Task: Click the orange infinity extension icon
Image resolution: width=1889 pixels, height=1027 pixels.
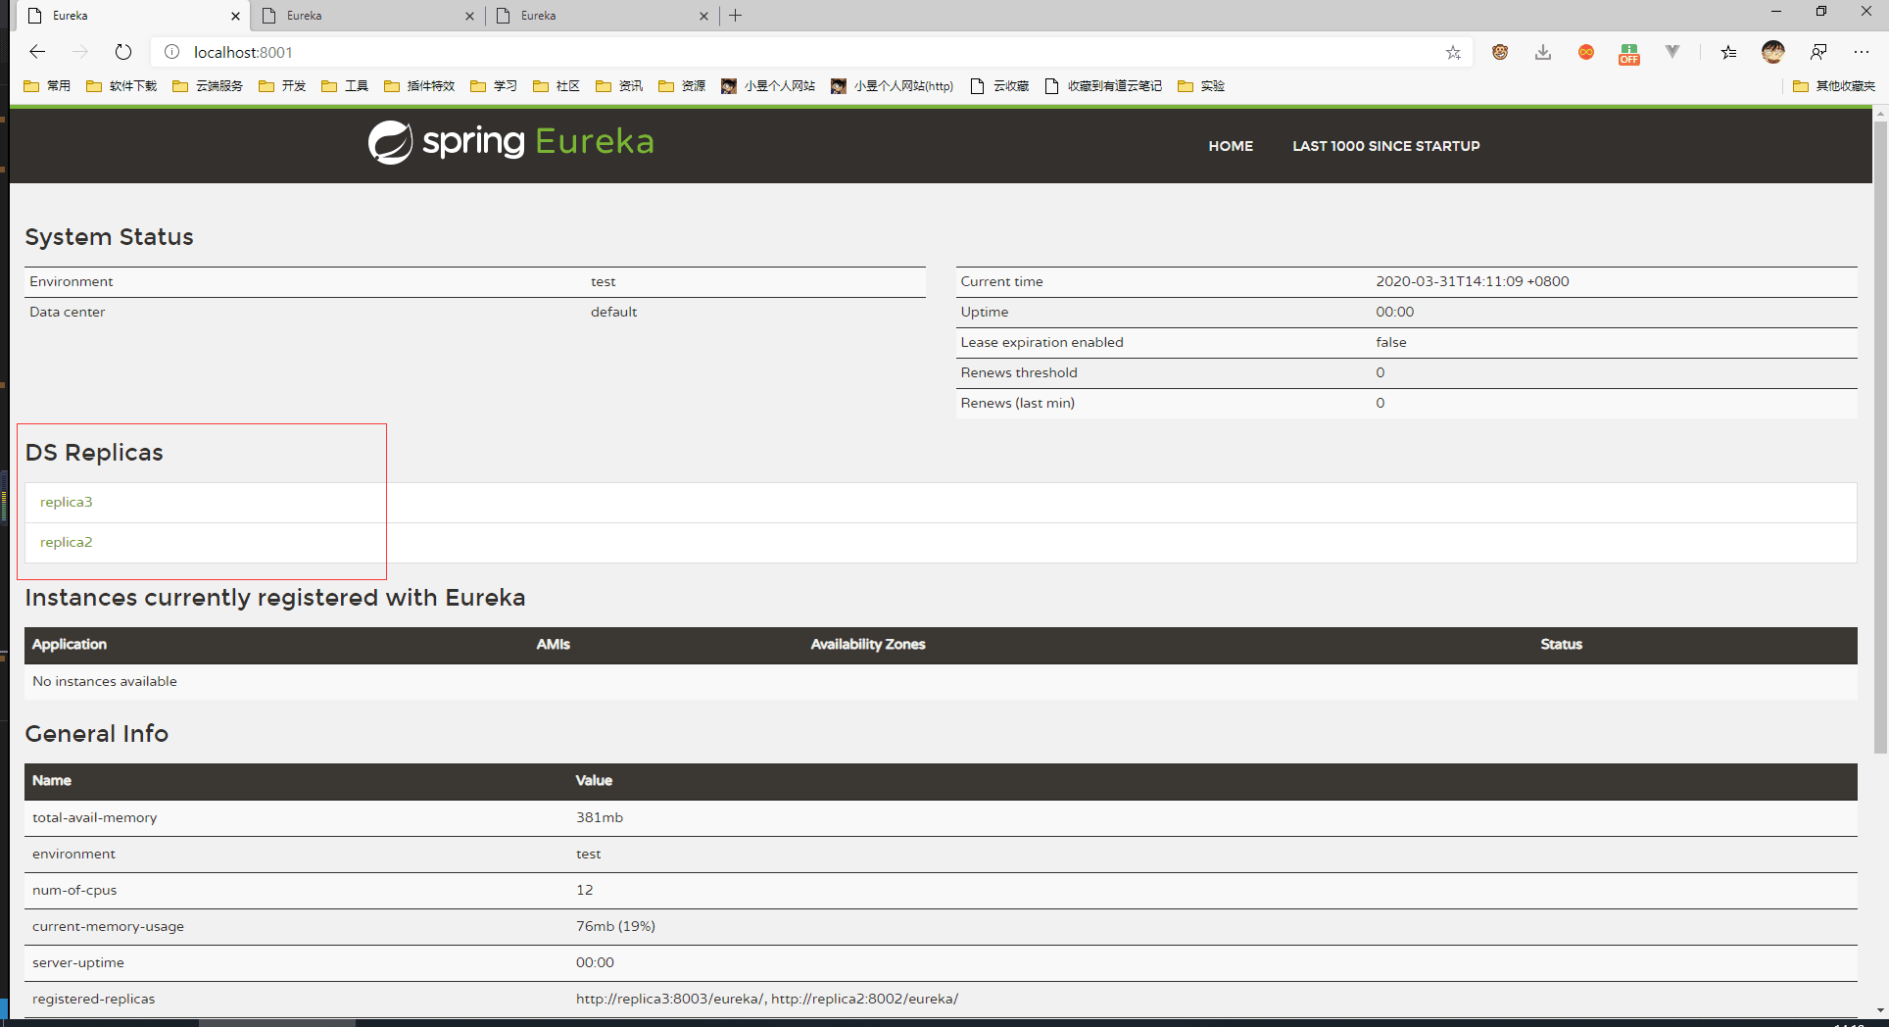Action: point(1586,52)
